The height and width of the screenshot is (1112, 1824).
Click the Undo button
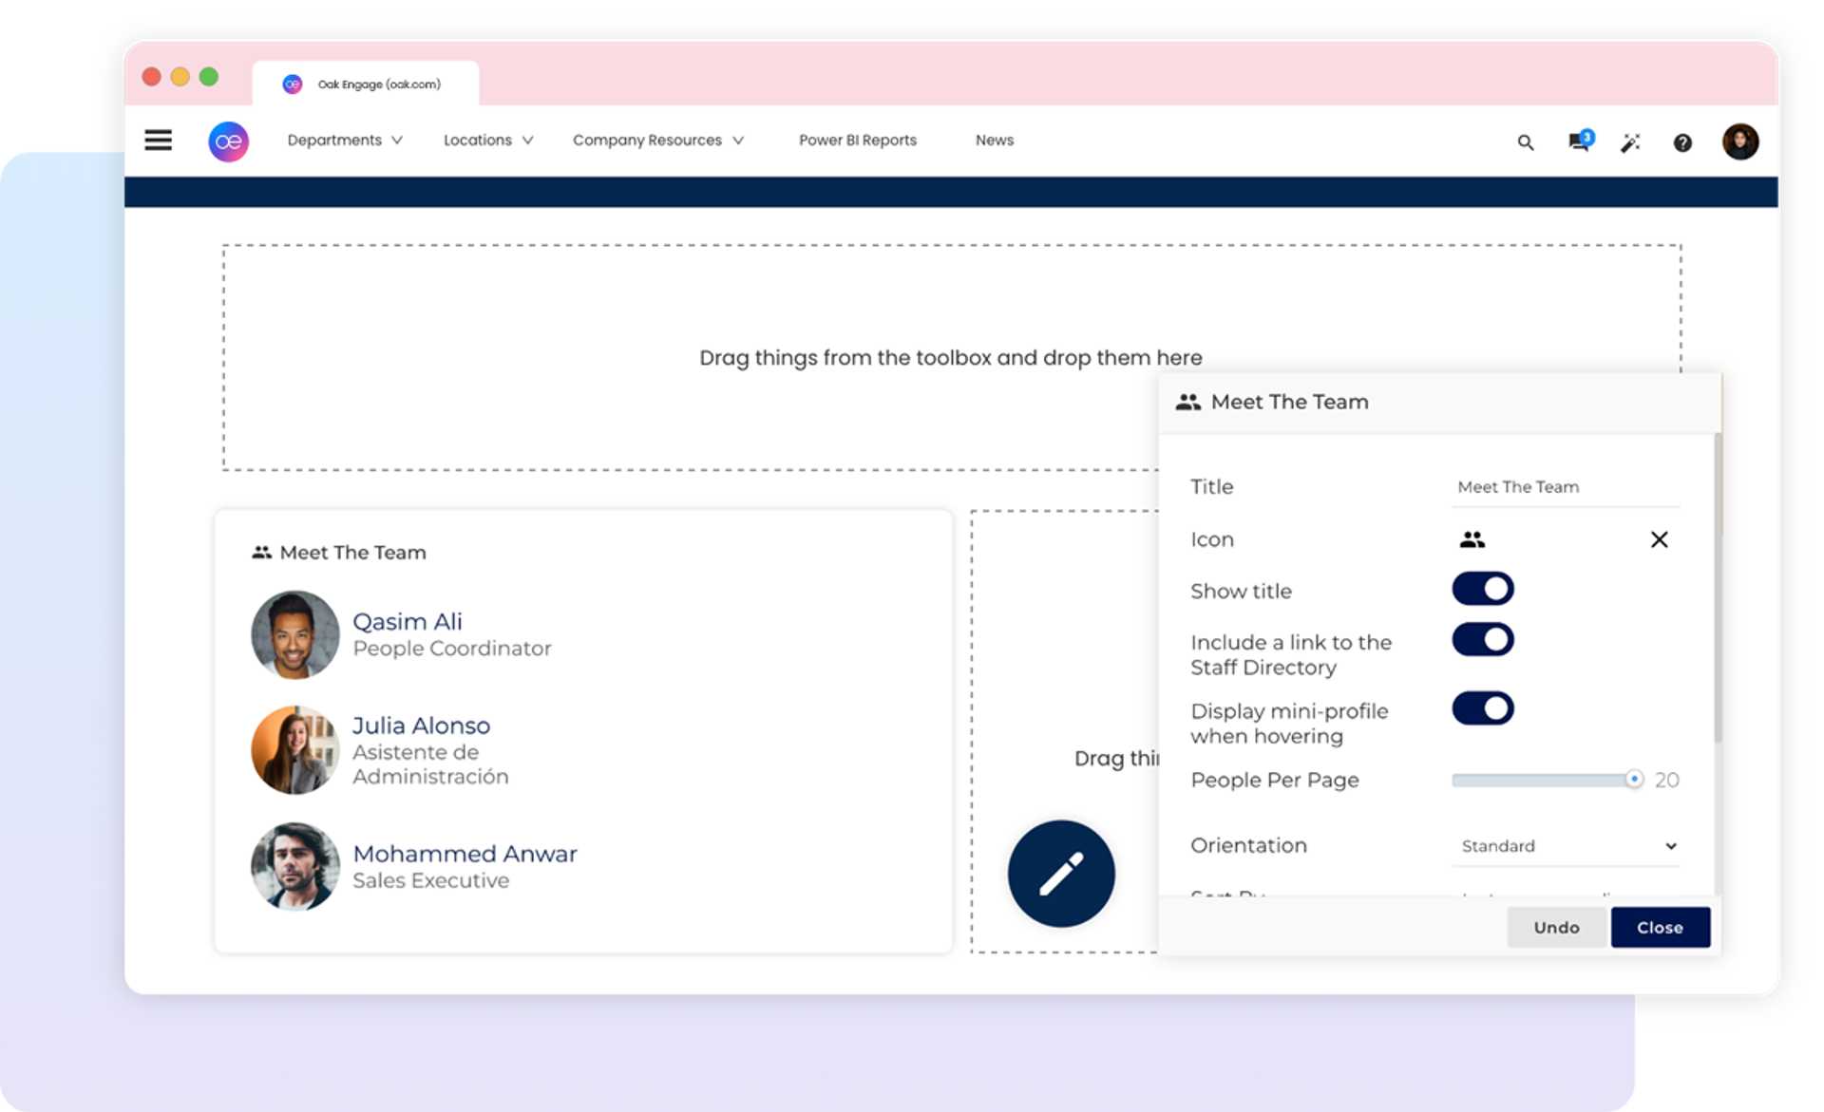click(x=1556, y=927)
